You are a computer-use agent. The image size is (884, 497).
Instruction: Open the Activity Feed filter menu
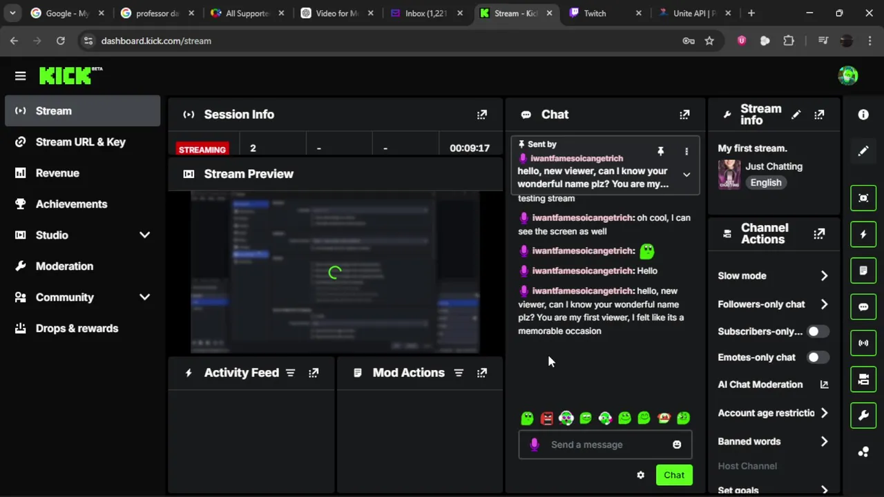click(290, 373)
